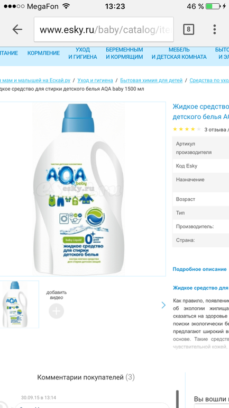This screenshot has width=229, height=408.
Task: Follow the Бытовая химия для детей breadcrumb
Action: click(x=151, y=81)
